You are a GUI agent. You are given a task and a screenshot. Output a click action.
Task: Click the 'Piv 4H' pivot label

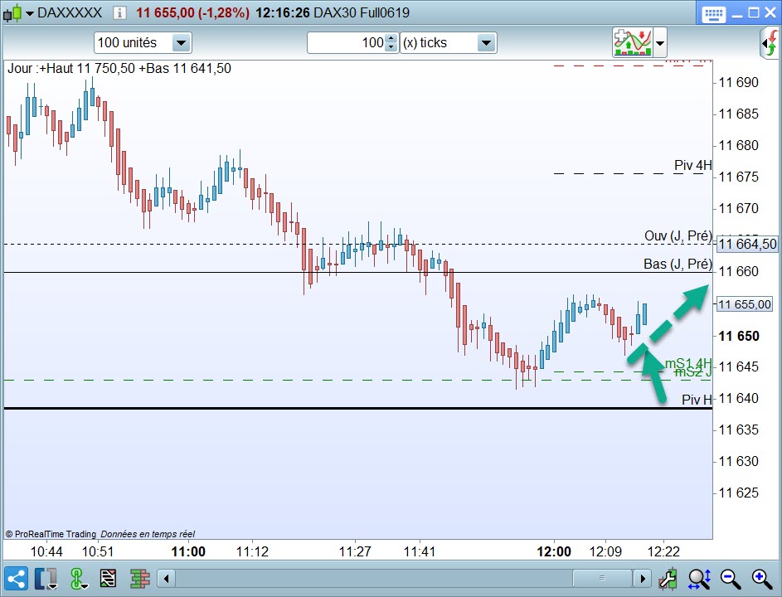click(692, 165)
